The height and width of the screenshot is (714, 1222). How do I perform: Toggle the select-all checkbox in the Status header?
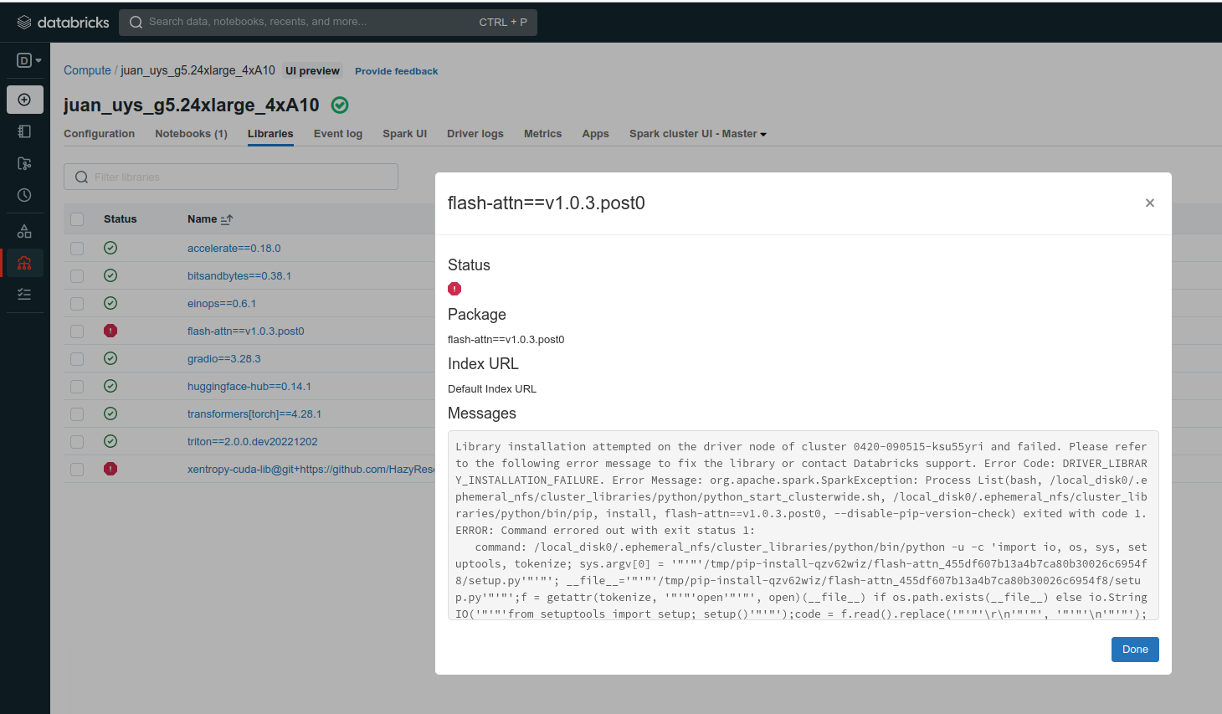pyautogui.click(x=77, y=218)
